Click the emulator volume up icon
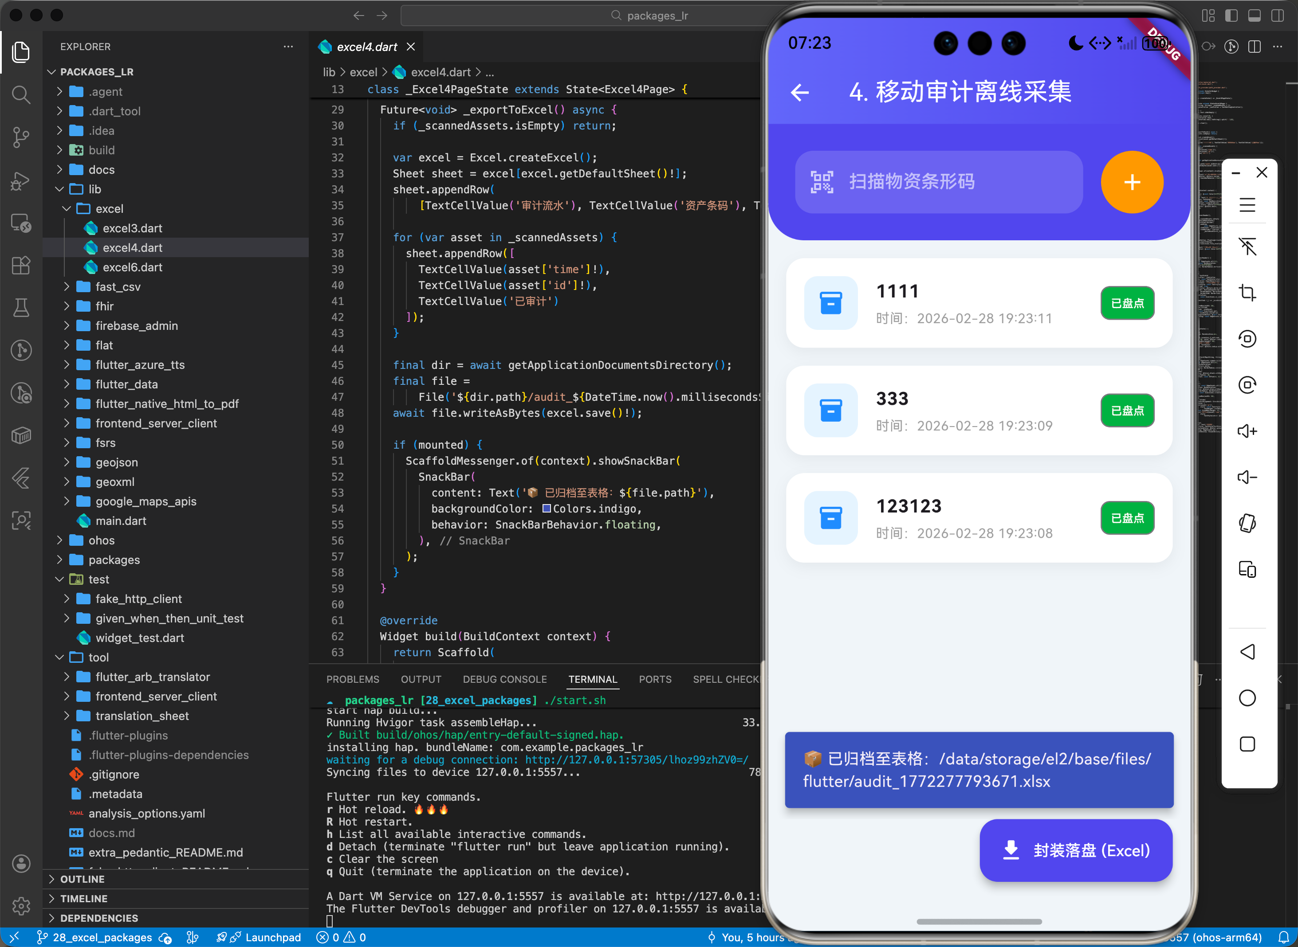The image size is (1298, 947). click(x=1247, y=431)
